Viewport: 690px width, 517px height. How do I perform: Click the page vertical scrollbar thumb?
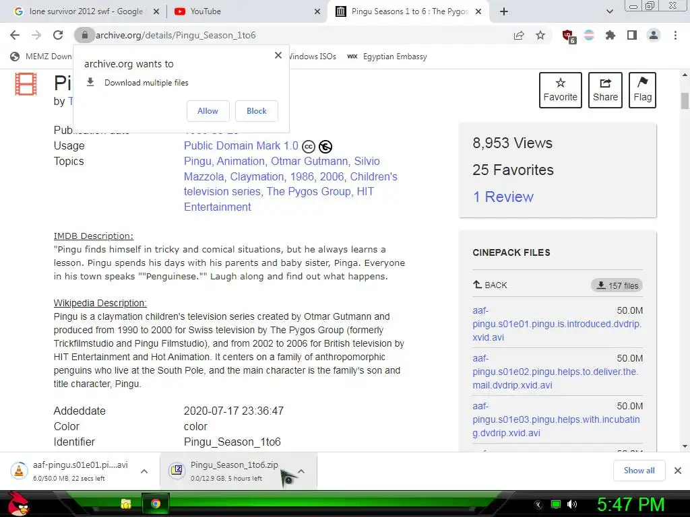685,101
